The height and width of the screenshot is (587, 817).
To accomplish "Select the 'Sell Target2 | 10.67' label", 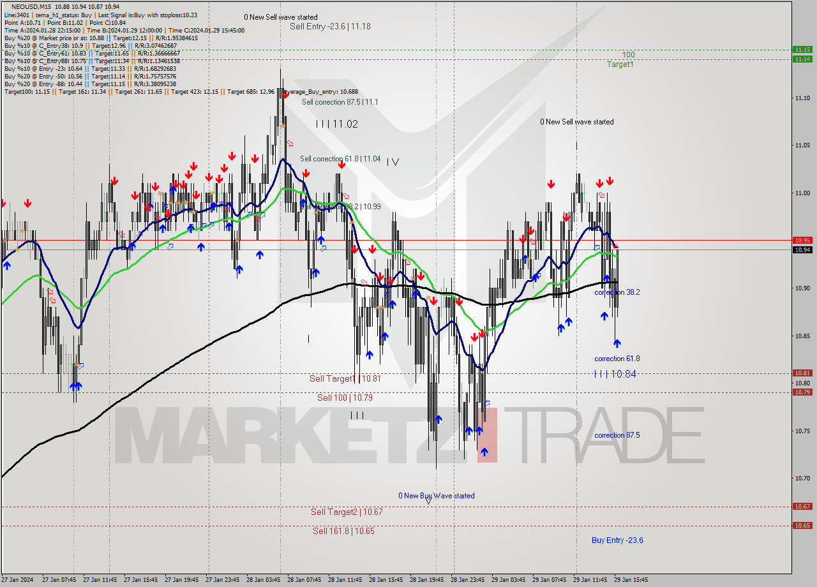I will (x=347, y=512).
